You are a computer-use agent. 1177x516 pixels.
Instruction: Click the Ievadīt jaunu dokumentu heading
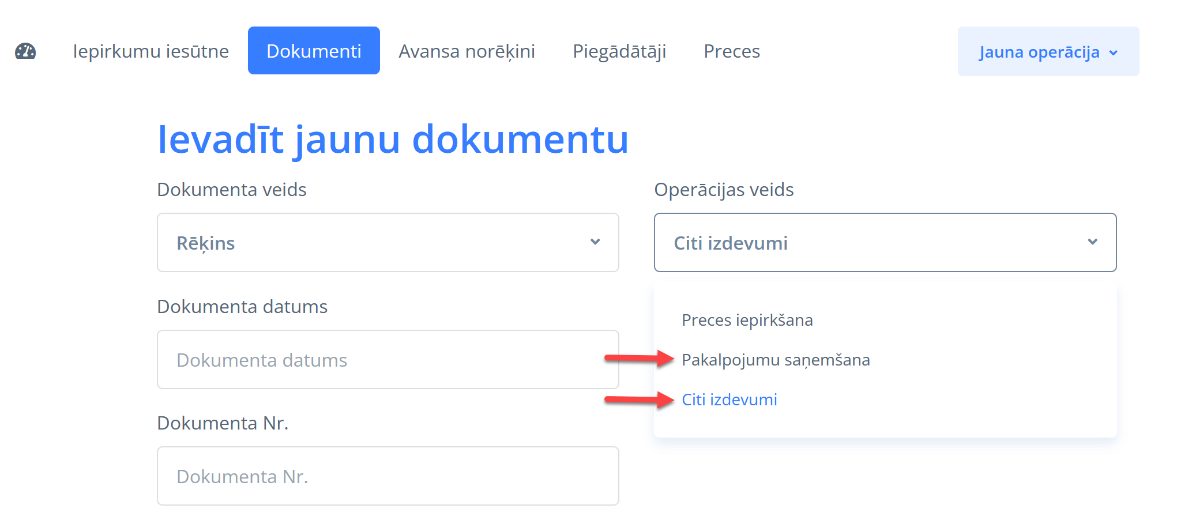393,140
